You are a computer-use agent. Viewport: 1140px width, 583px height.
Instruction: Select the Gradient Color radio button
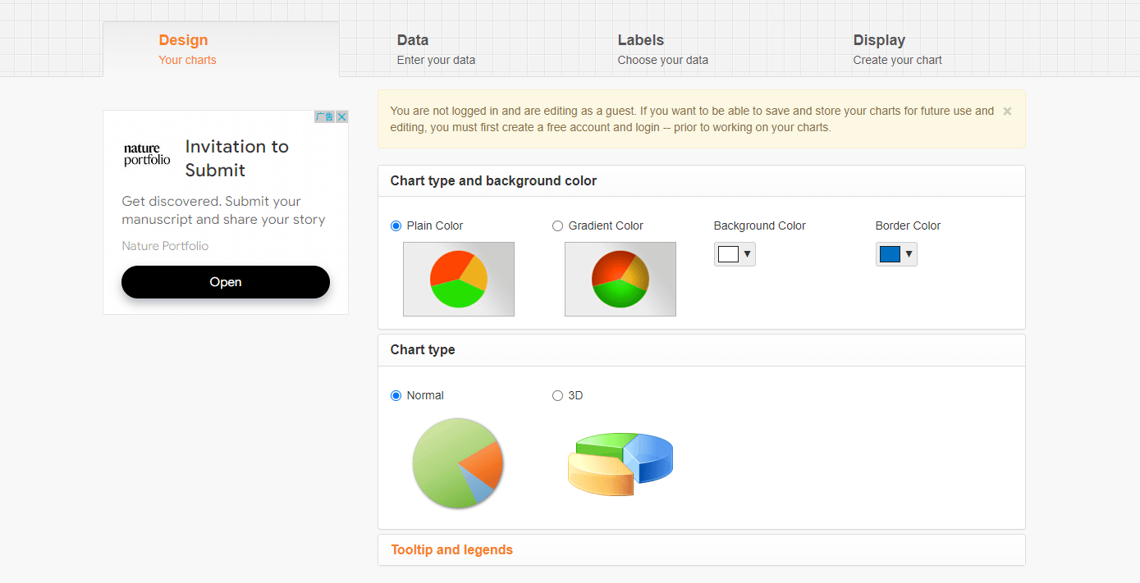(558, 226)
